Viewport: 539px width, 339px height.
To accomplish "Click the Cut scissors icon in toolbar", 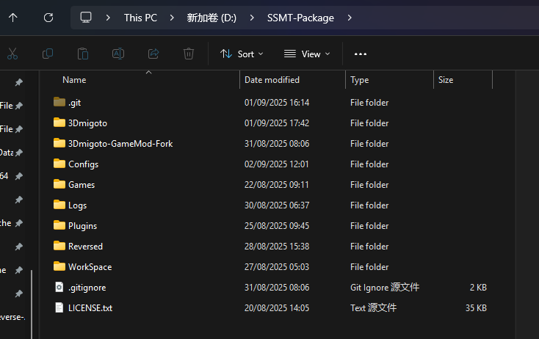I will click(x=12, y=54).
